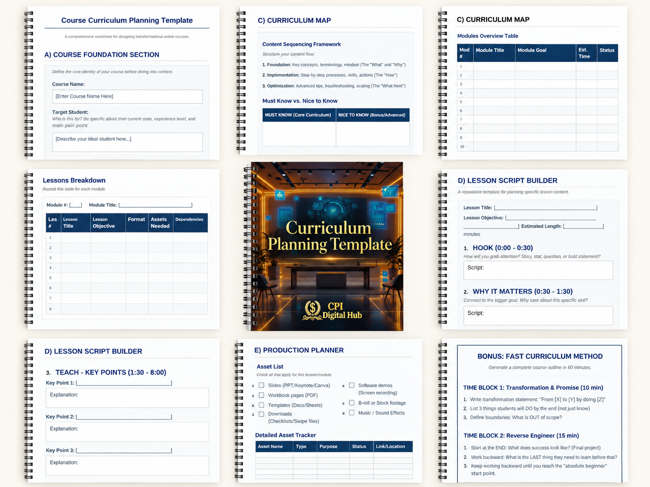Tick the Workbook pages (PDF) checkbox
The height and width of the screenshot is (487, 650).
click(262, 395)
